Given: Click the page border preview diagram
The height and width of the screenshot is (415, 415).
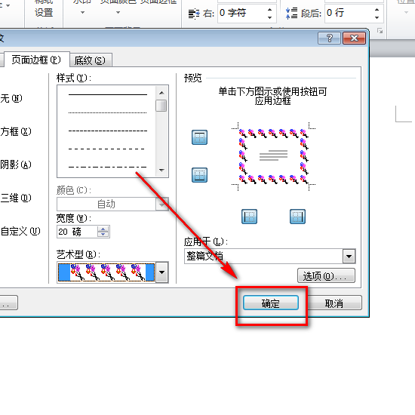Looking at the screenshot, I should point(273,156).
